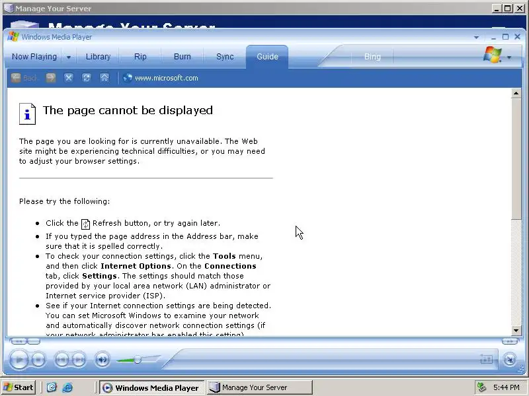Click the bold 'Connections' text
Screen dimensions: 529x396
tap(230, 266)
